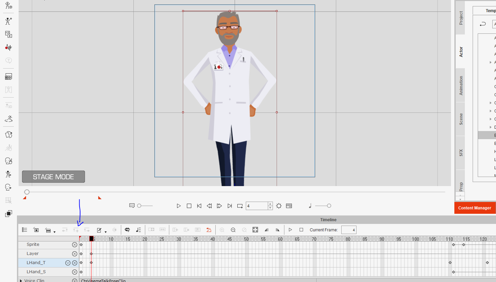Select the LHand_T keyframe at frame 4
The image size is (496, 282).
pyautogui.click(x=91, y=263)
